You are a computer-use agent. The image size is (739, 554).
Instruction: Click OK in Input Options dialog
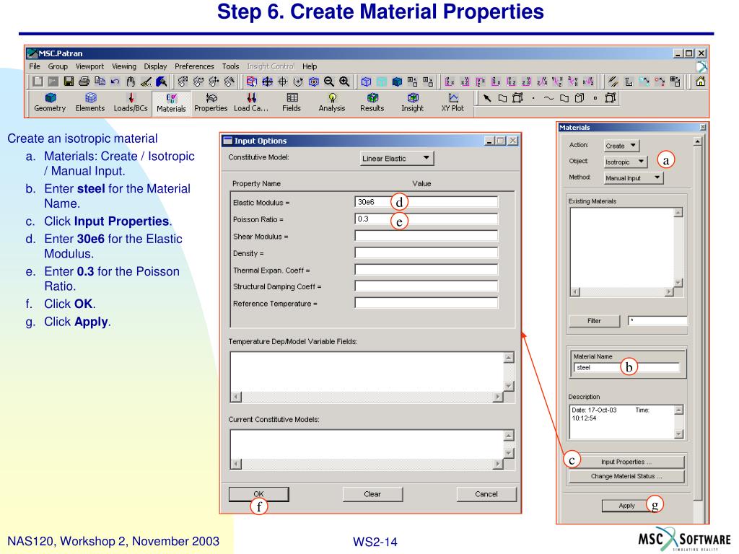(x=259, y=494)
